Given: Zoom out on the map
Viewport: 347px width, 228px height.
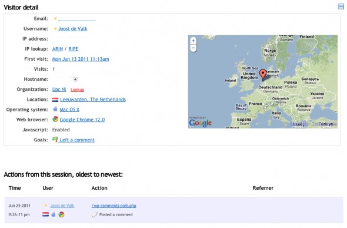Looking at the screenshot, I should 193,48.
